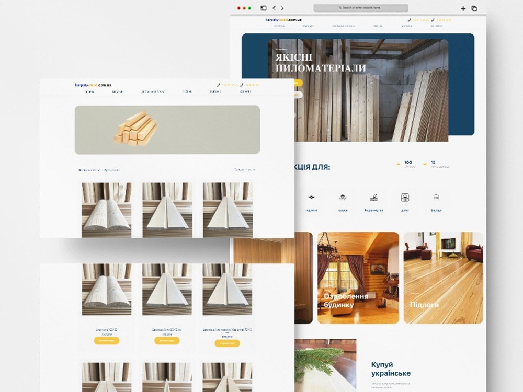The height and width of the screenshot is (392, 523).
Task: Open the 'Оздоблення будинку' category card
Action: (x=358, y=278)
